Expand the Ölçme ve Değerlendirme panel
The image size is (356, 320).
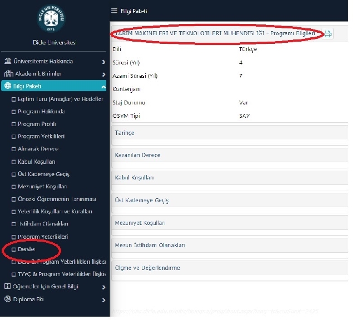pos(230,268)
